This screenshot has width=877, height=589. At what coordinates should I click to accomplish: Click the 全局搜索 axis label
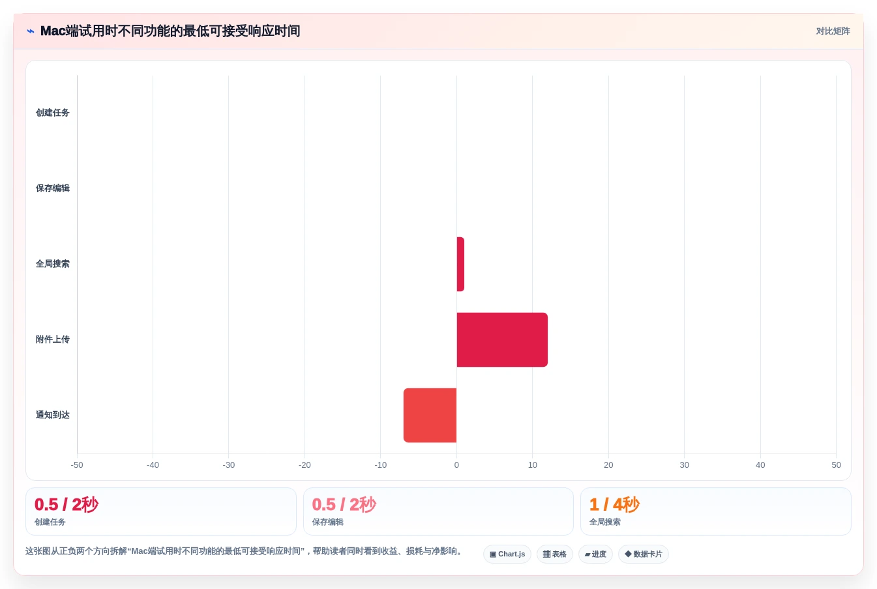coord(53,264)
